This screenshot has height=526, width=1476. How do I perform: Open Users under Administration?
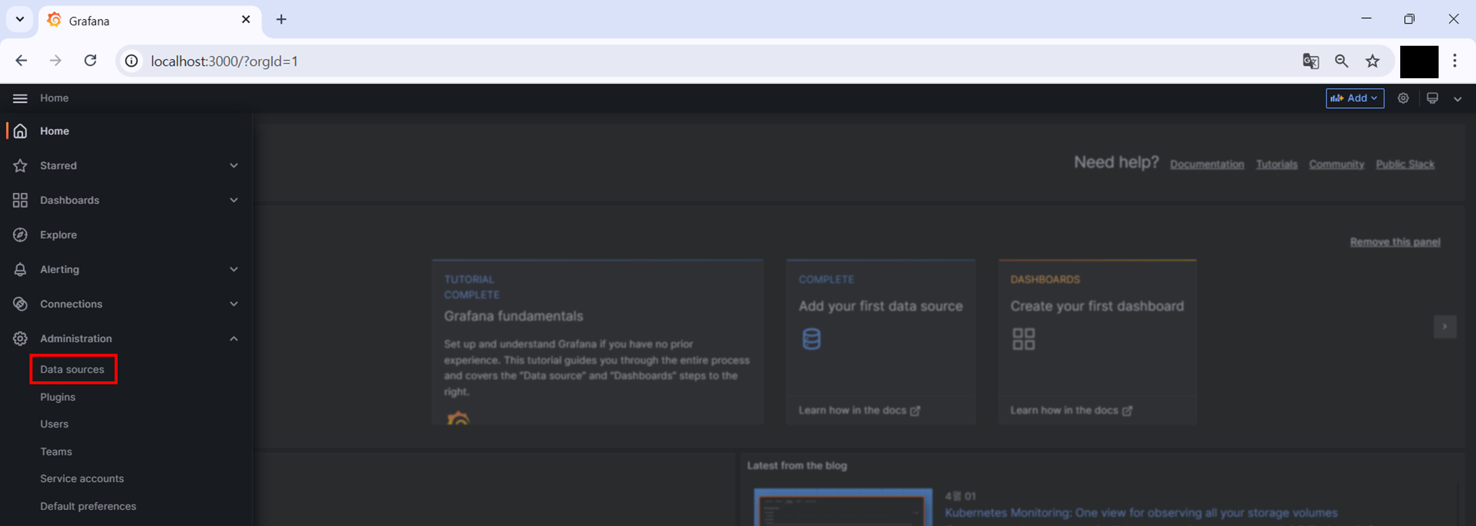pyautogui.click(x=55, y=424)
